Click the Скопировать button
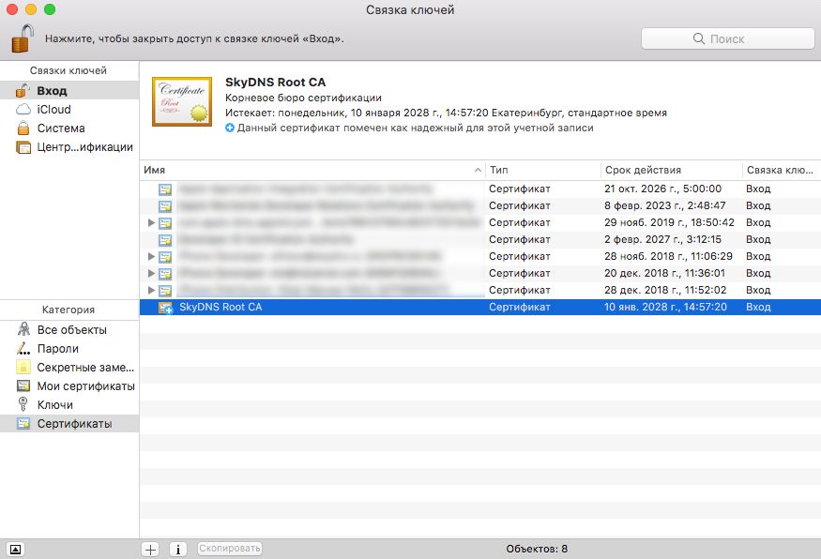Screen dimensions: 821x559 230,549
